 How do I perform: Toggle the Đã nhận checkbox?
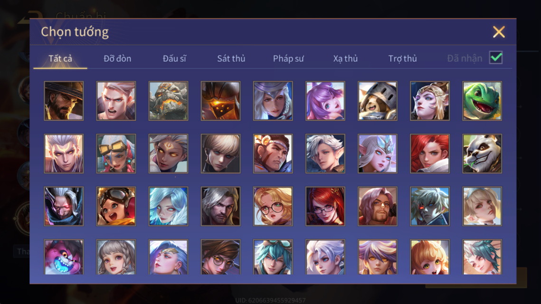[496, 57]
